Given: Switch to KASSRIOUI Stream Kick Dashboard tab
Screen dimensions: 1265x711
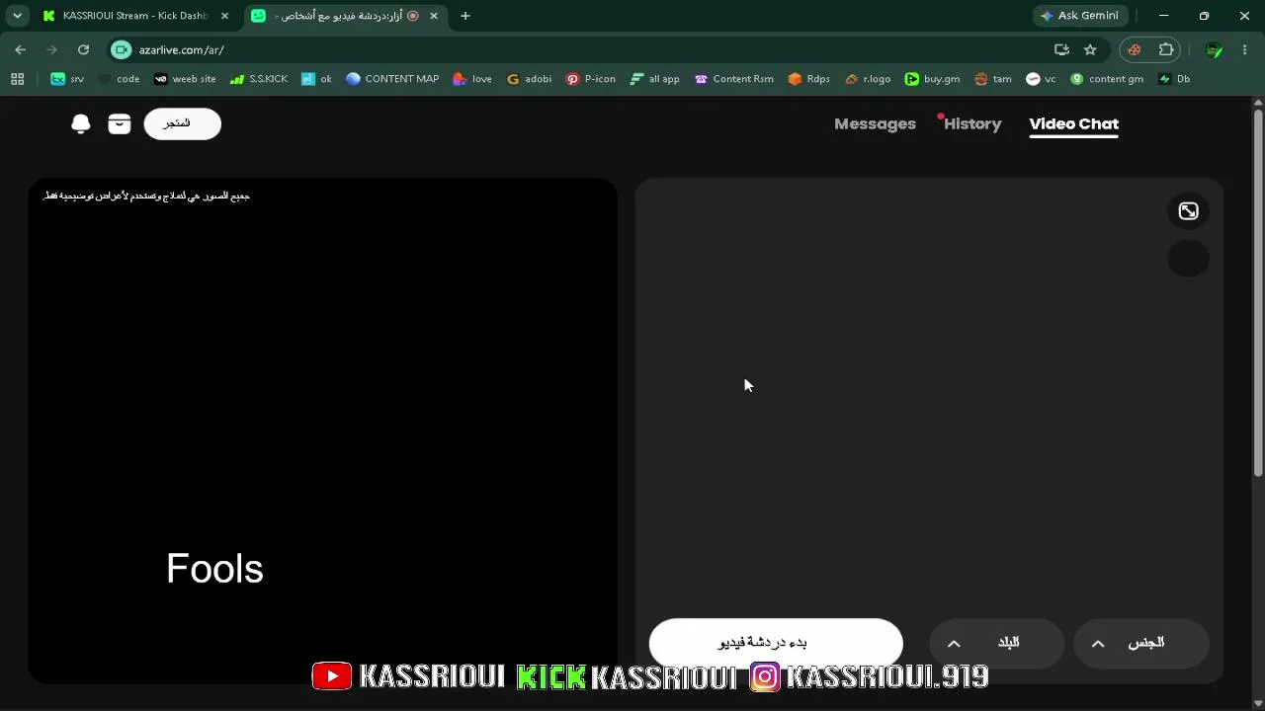Looking at the screenshot, I should [136, 16].
